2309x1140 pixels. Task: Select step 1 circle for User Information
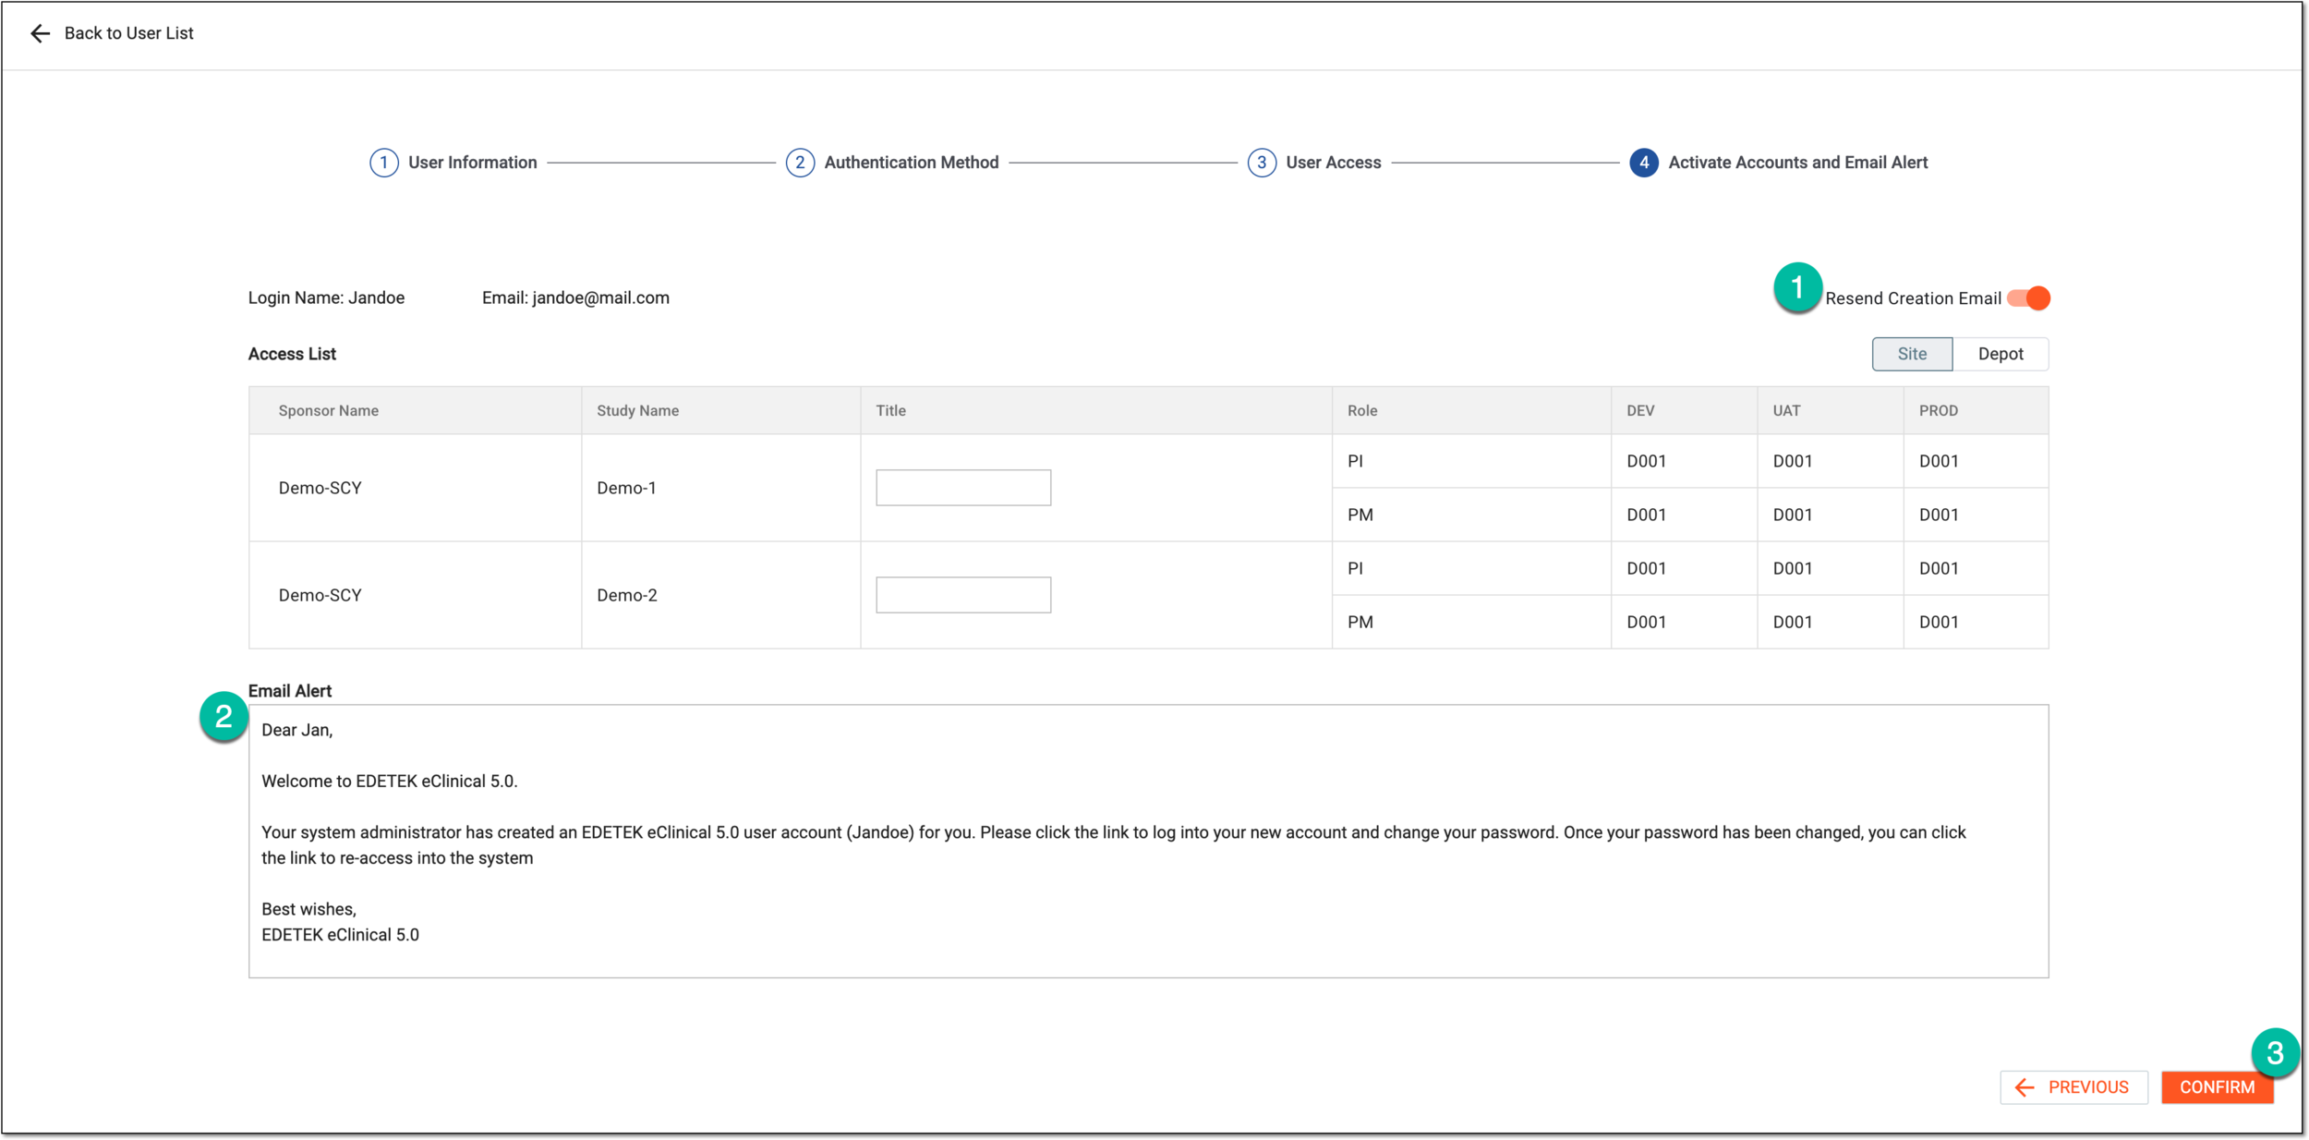coord(384,163)
